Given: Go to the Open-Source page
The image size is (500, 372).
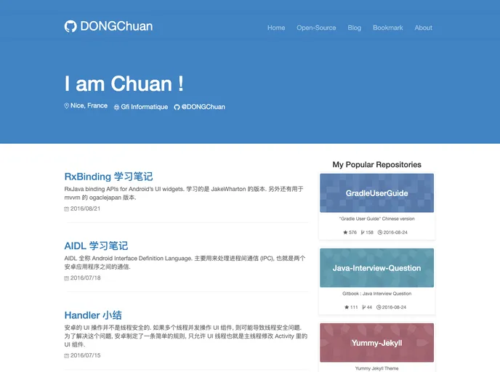Looking at the screenshot, I should tap(316, 28).
